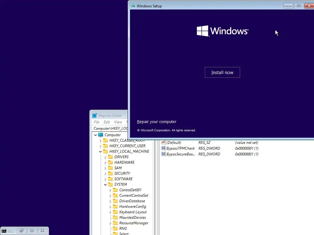Open View menu in Registry Editor
Image resolution: width=314 pixels, height=235 pixels.
click(x=118, y=122)
